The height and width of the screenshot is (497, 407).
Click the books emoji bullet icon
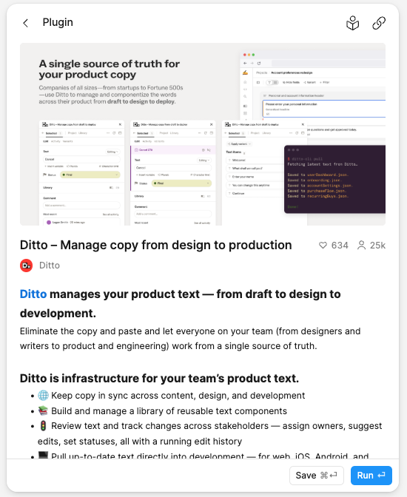(43, 411)
